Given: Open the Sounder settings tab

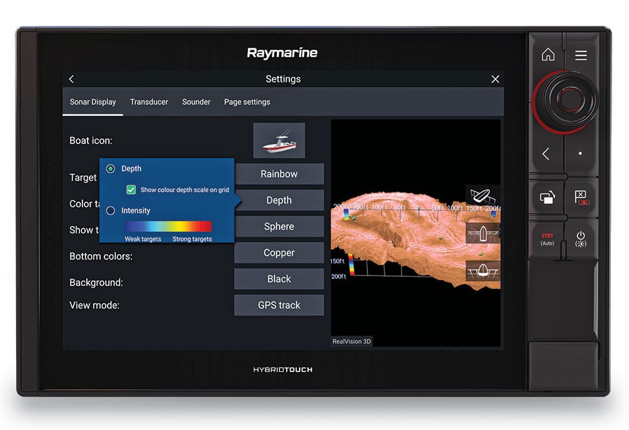Looking at the screenshot, I should (x=196, y=102).
